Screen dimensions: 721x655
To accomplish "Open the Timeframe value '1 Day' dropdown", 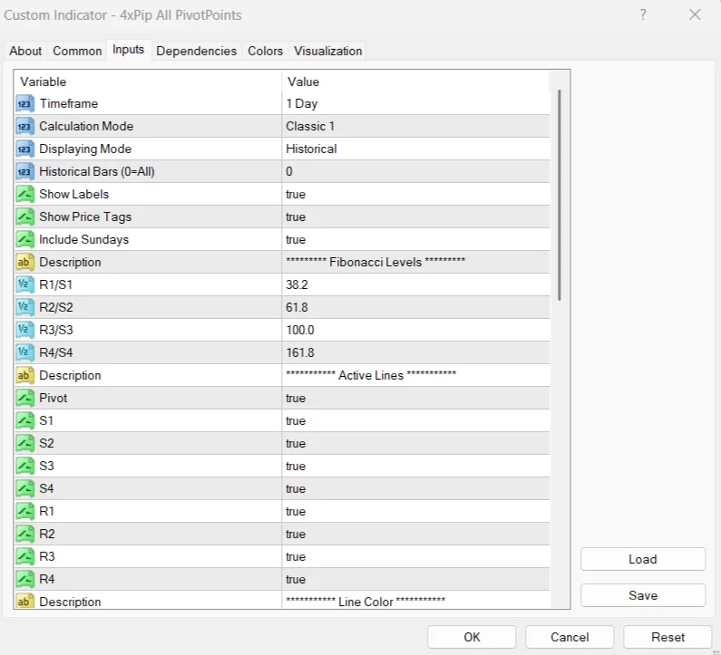I will [x=415, y=104].
